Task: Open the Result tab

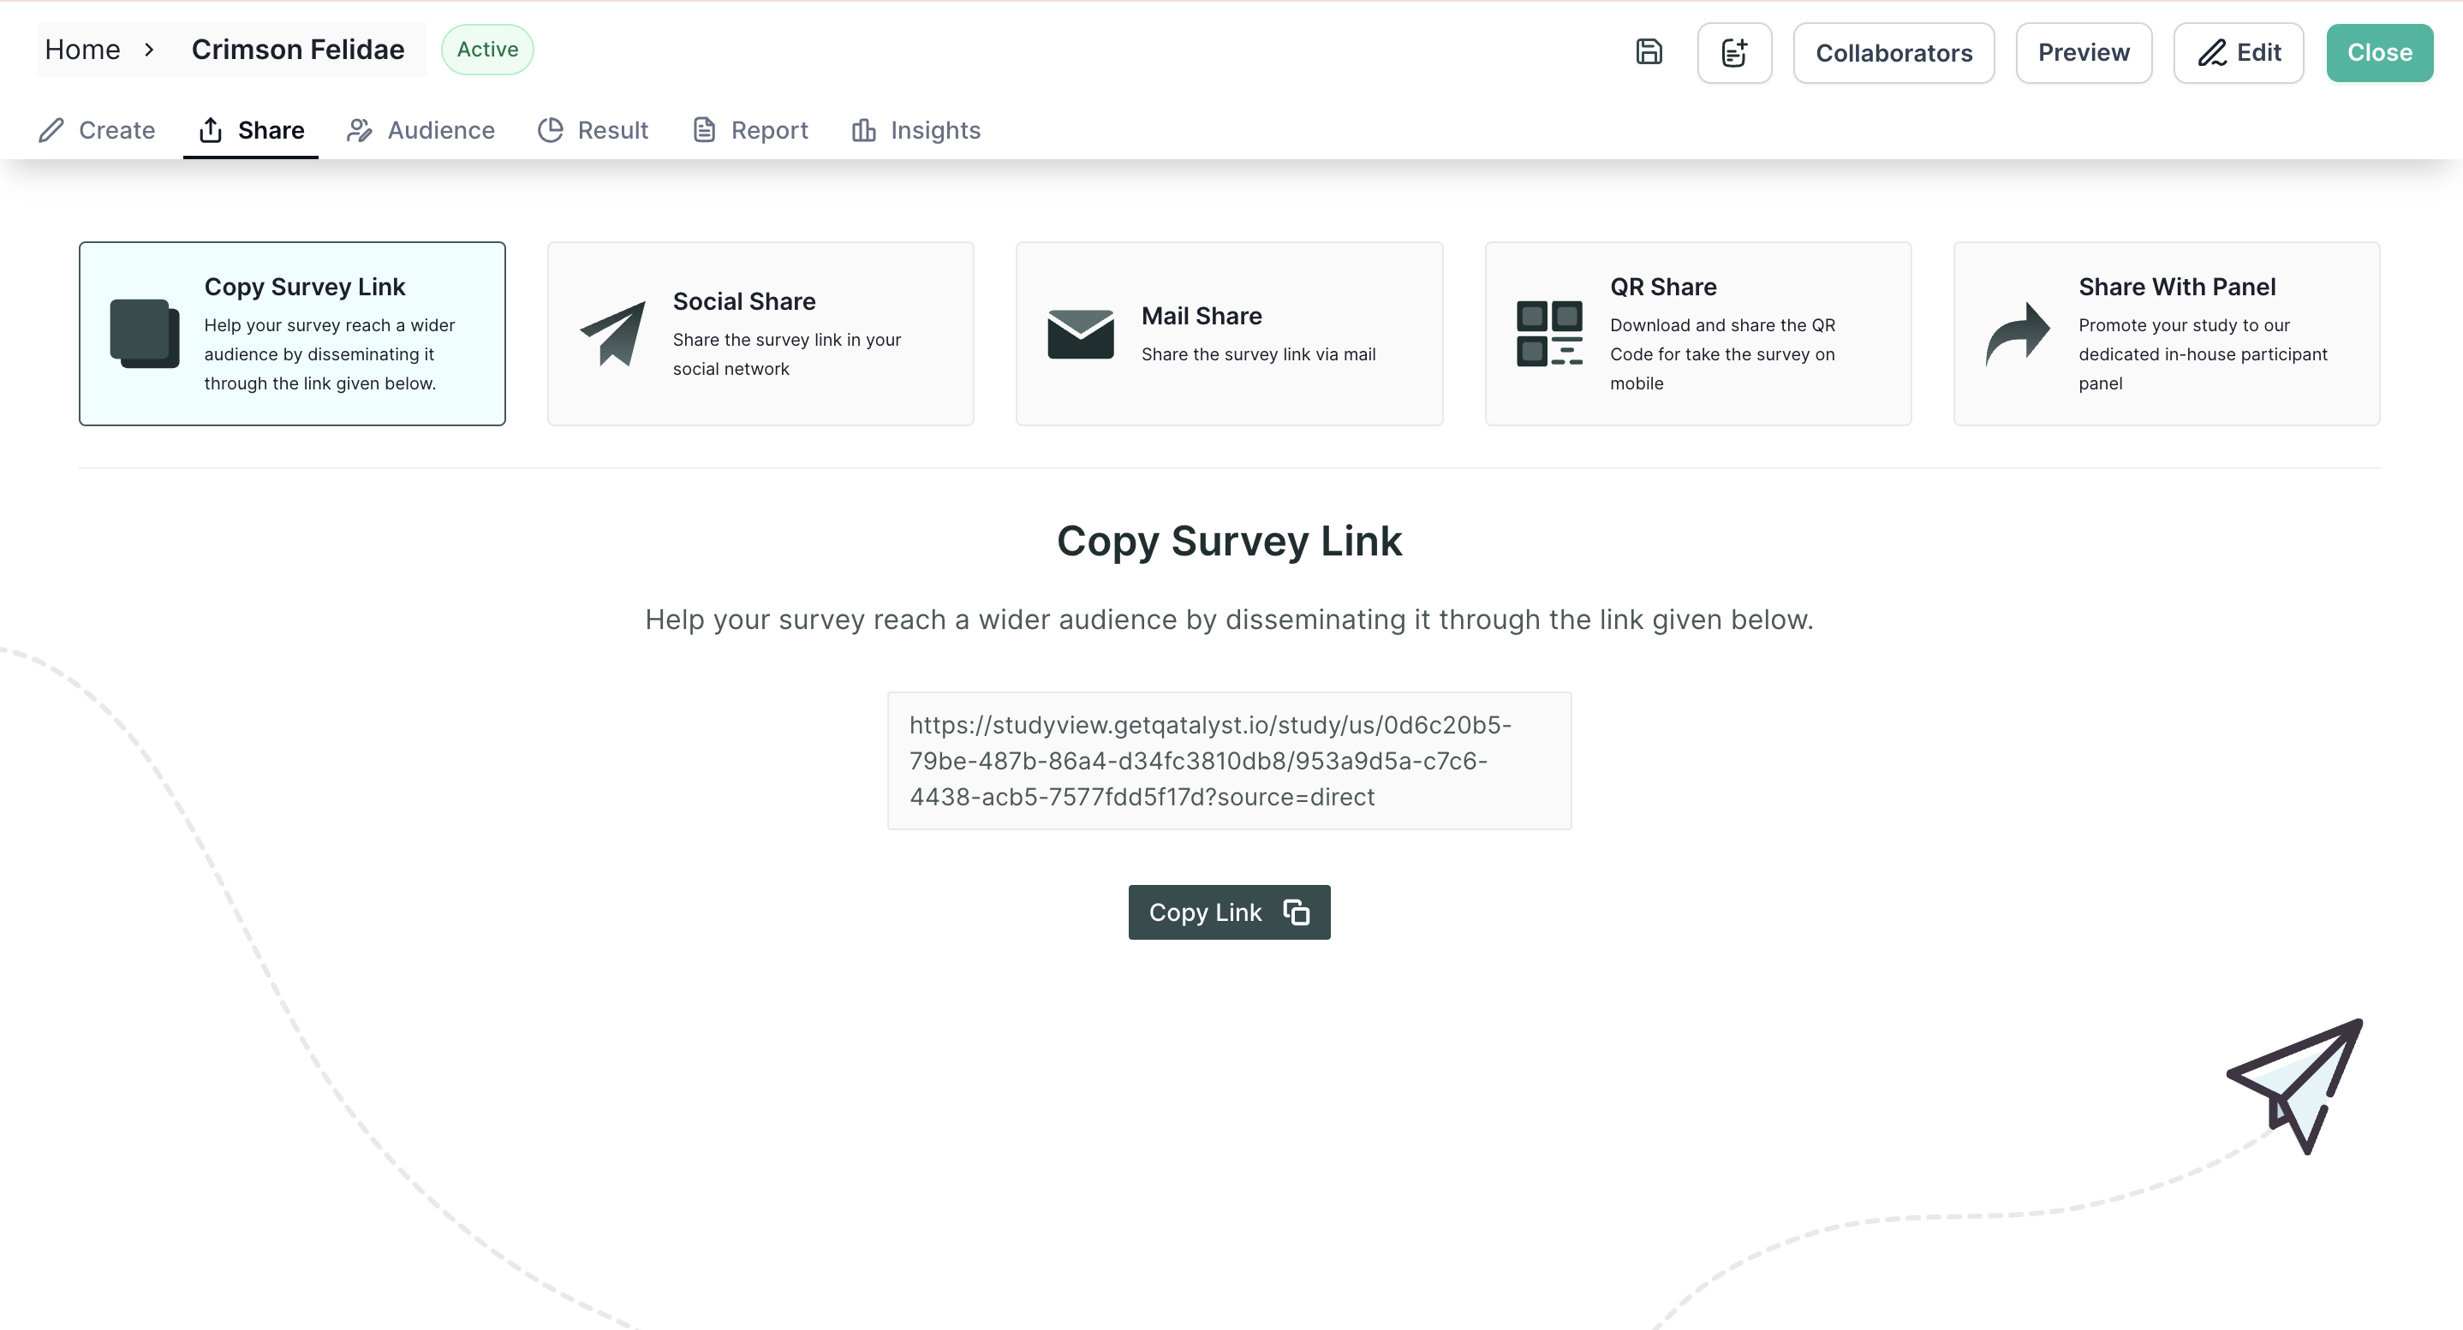Action: click(593, 130)
